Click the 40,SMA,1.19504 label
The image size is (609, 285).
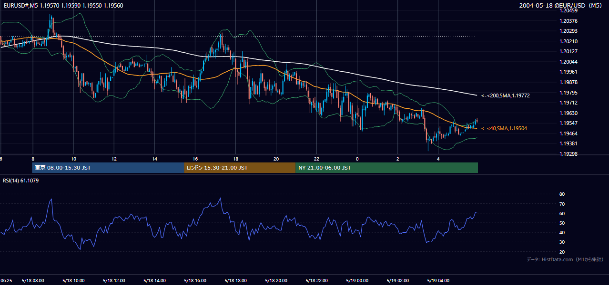(504, 128)
